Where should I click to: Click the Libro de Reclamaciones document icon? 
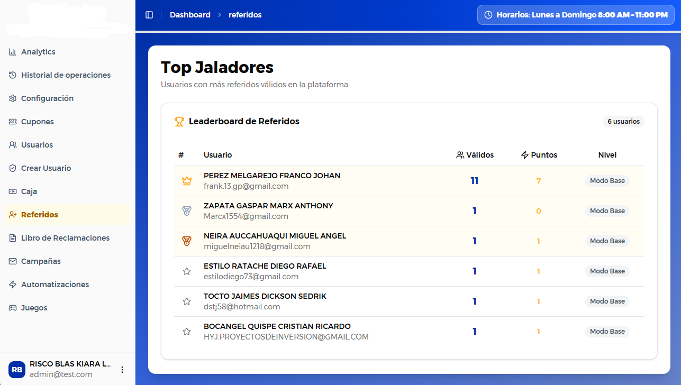(x=13, y=238)
